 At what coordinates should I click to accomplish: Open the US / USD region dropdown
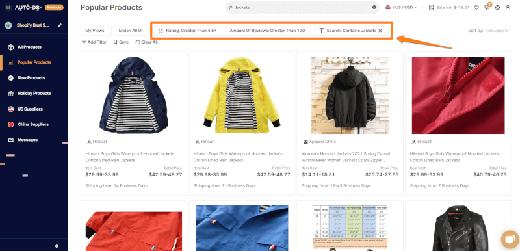click(x=401, y=7)
